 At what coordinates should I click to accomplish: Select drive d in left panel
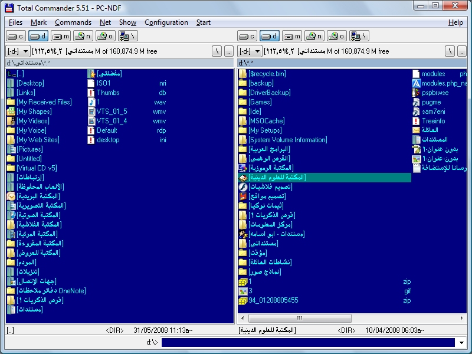coord(38,36)
